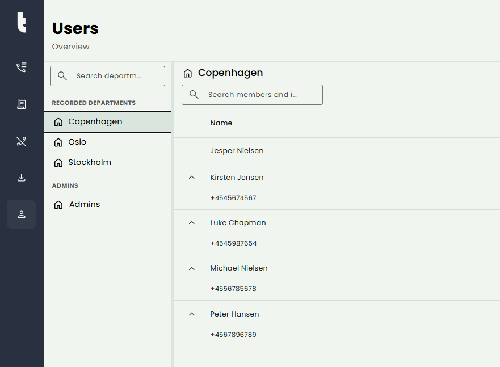Click the Copenhagen heading title

[230, 73]
